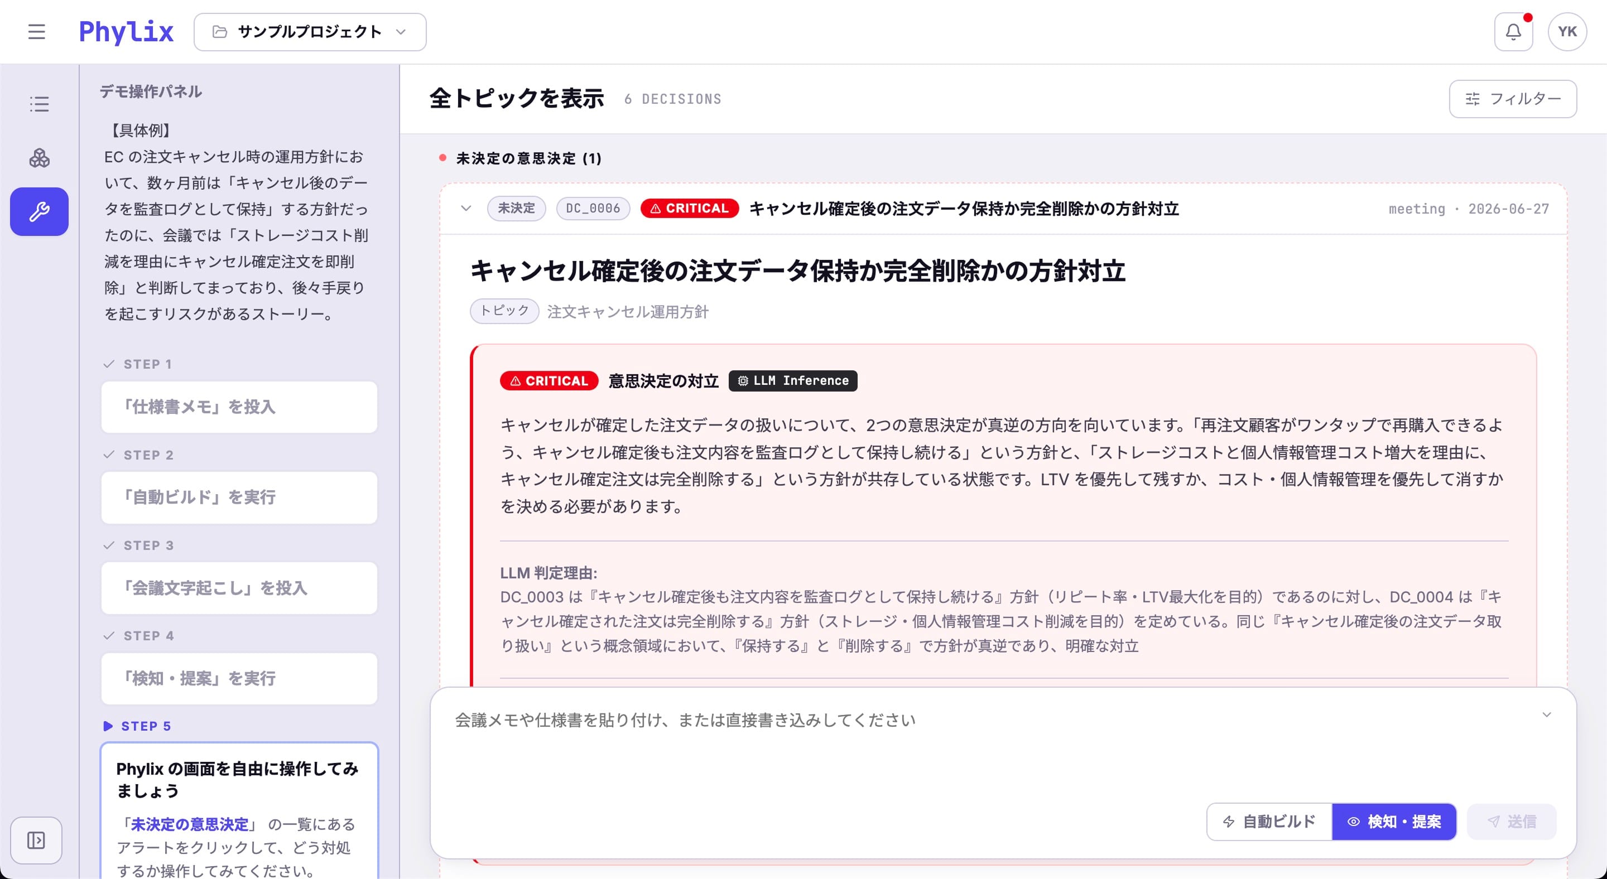
Task: Click the LLM Inference badge
Action: tap(793, 380)
